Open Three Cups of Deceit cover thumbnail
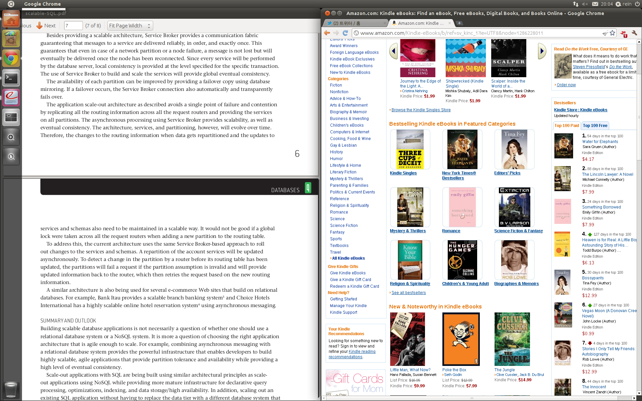 [x=410, y=149]
